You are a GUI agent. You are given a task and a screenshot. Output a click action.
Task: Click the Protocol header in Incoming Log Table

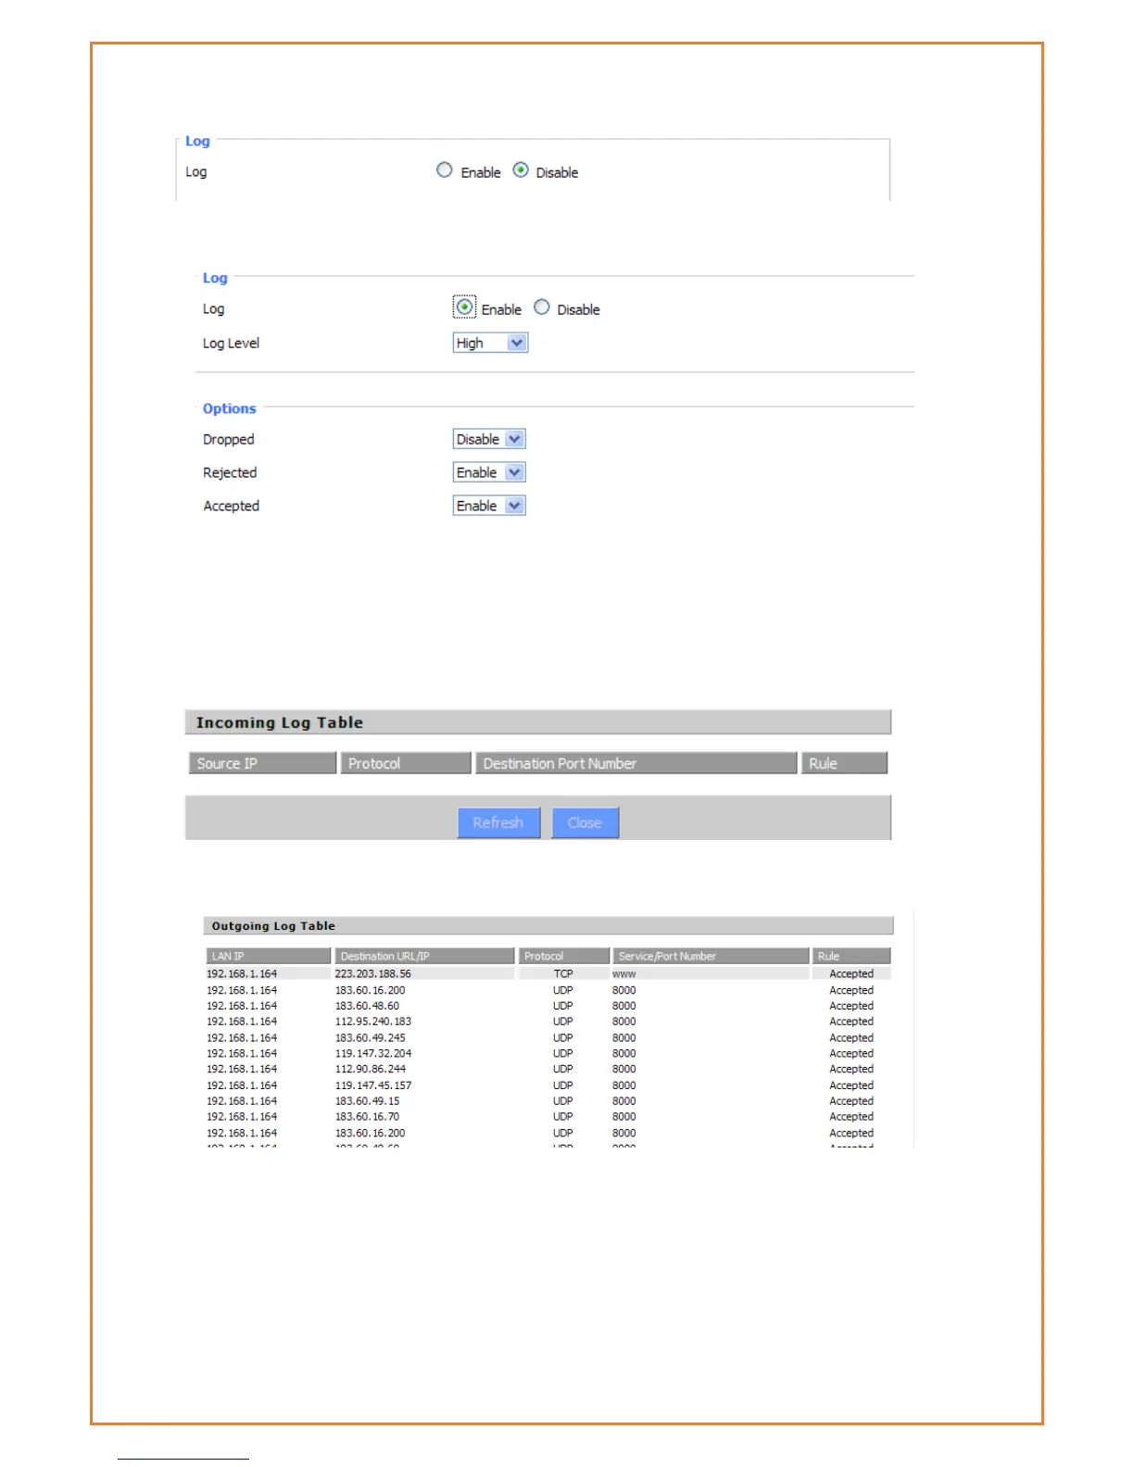(406, 763)
